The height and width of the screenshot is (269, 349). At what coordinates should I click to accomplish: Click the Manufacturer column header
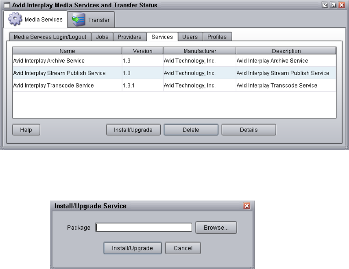coord(200,51)
